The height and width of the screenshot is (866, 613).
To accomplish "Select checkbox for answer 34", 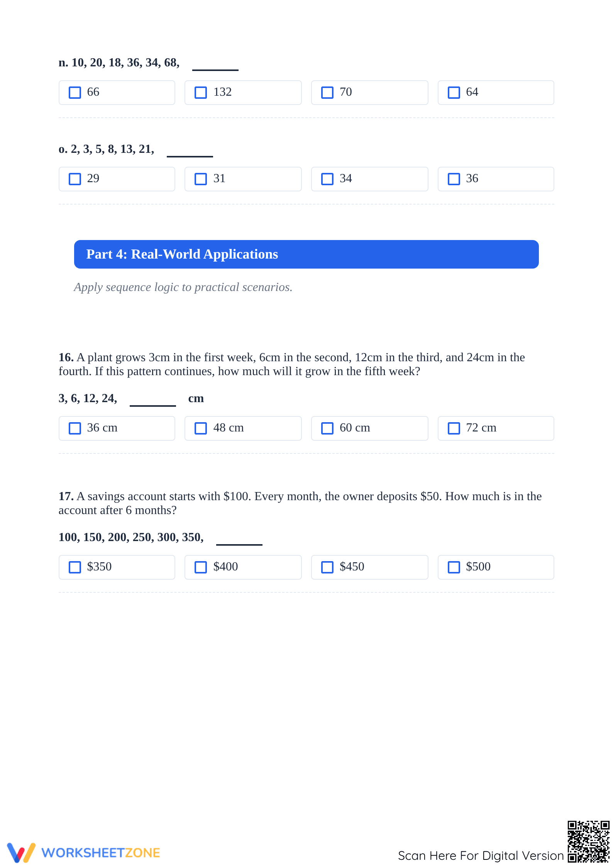I will 327,179.
